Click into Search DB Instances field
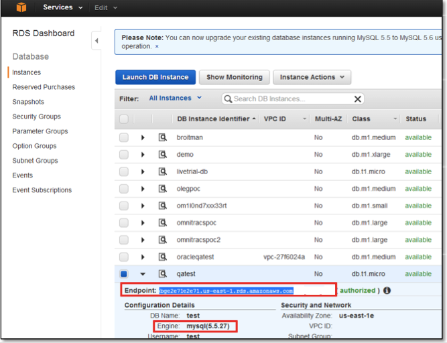 click(x=292, y=99)
